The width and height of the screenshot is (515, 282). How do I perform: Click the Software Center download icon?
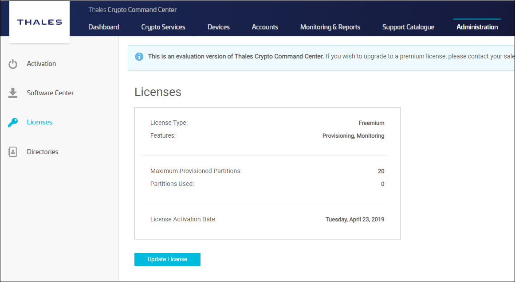(13, 93)
